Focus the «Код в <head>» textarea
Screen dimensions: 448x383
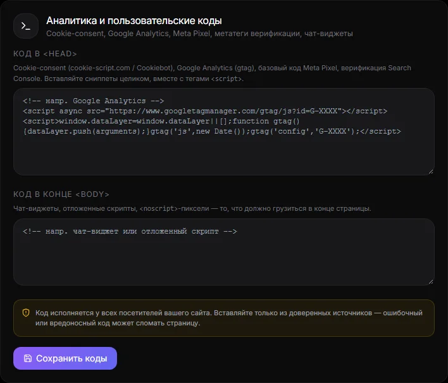point(224,132)
